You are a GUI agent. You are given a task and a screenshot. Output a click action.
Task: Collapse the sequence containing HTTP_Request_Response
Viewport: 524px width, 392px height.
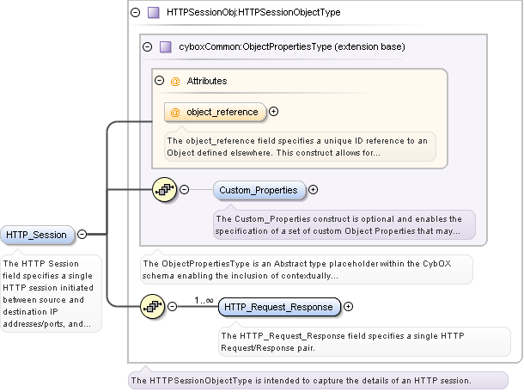pos(173,306)
